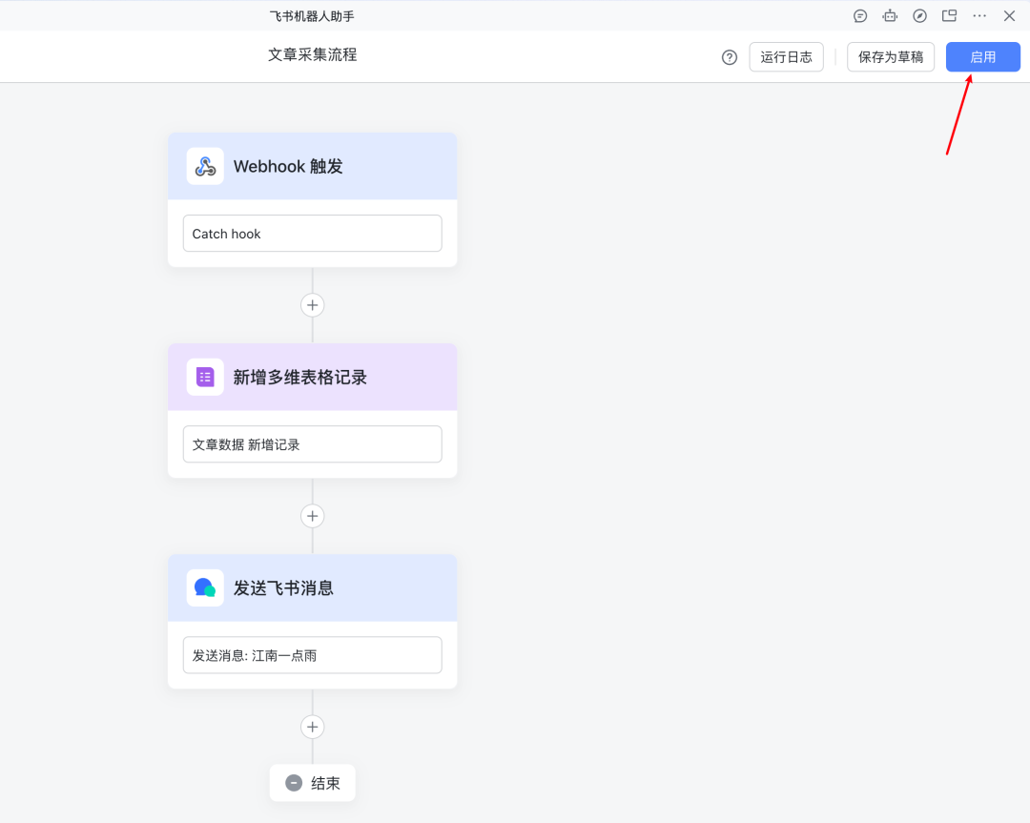Click the minus icon on 结束 node

pyautogui.click(x=294, y=783)
